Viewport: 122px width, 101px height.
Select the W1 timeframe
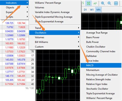(x=92, y=10)
